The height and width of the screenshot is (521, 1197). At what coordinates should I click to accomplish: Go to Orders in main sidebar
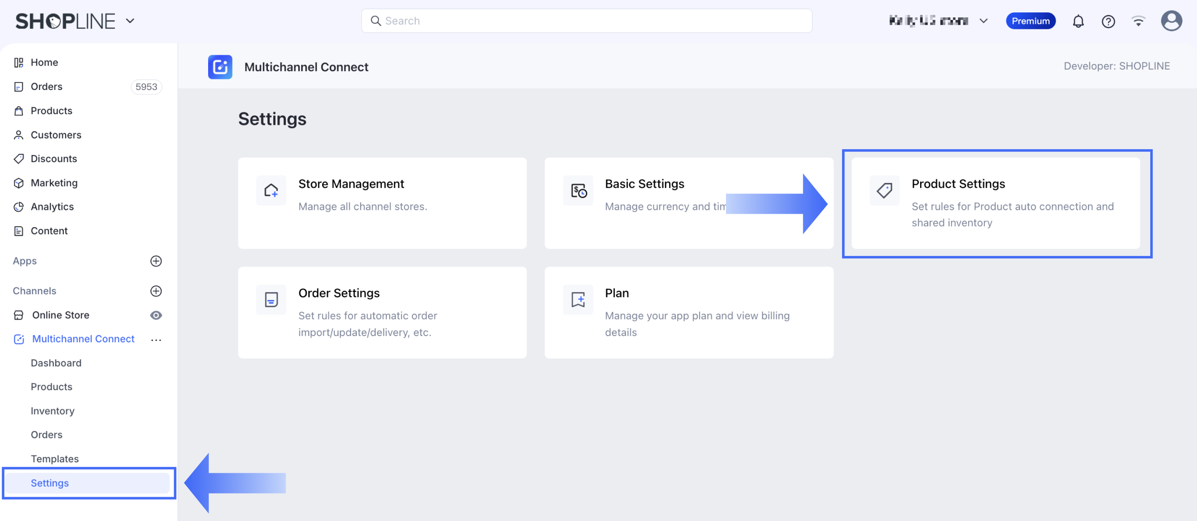coord(47,87)
